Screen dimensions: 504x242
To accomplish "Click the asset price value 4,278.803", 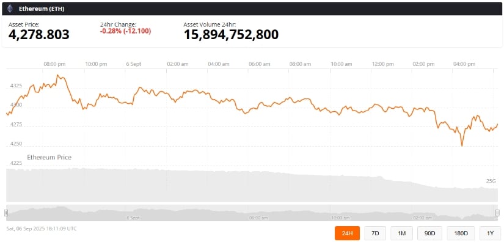I will tap(39, 35).
